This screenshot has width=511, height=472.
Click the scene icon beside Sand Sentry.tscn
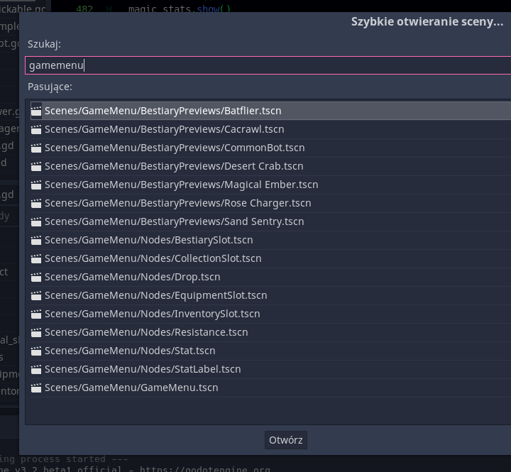[36, 222]
